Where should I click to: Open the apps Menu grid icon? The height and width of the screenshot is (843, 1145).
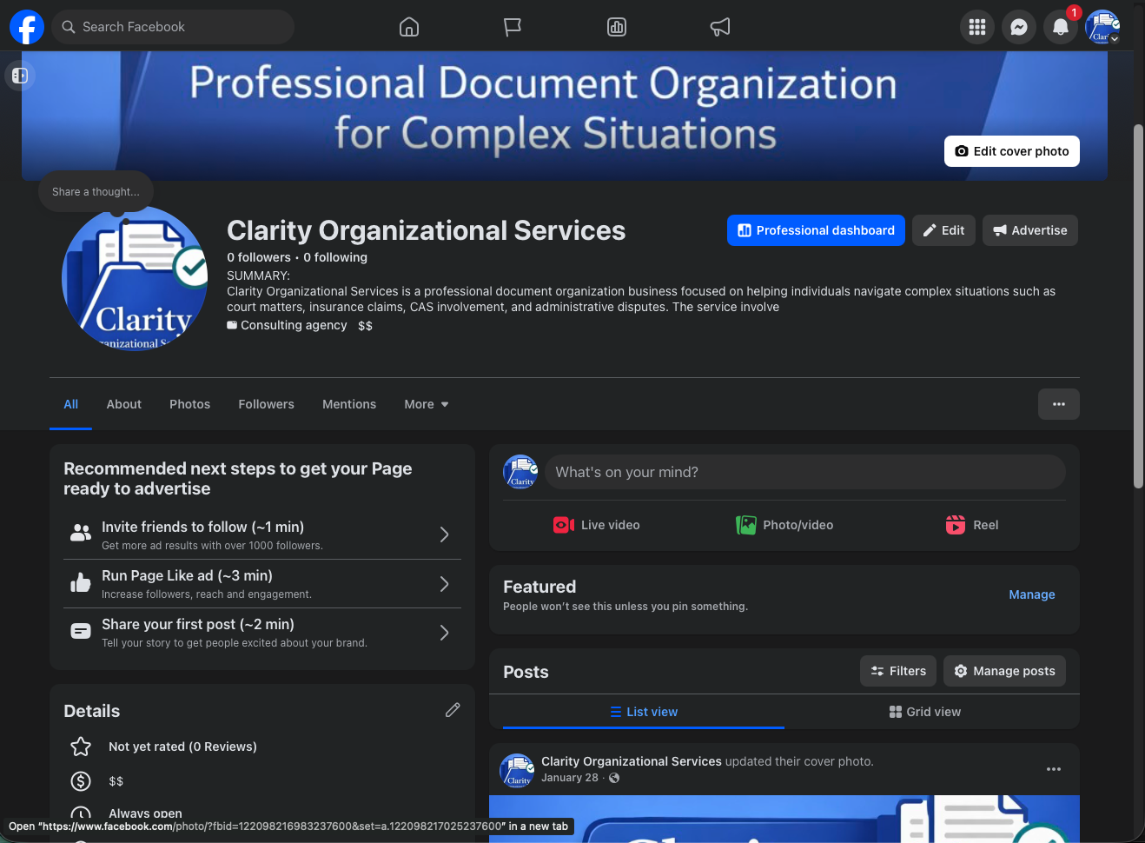click(x=976, y=27)
